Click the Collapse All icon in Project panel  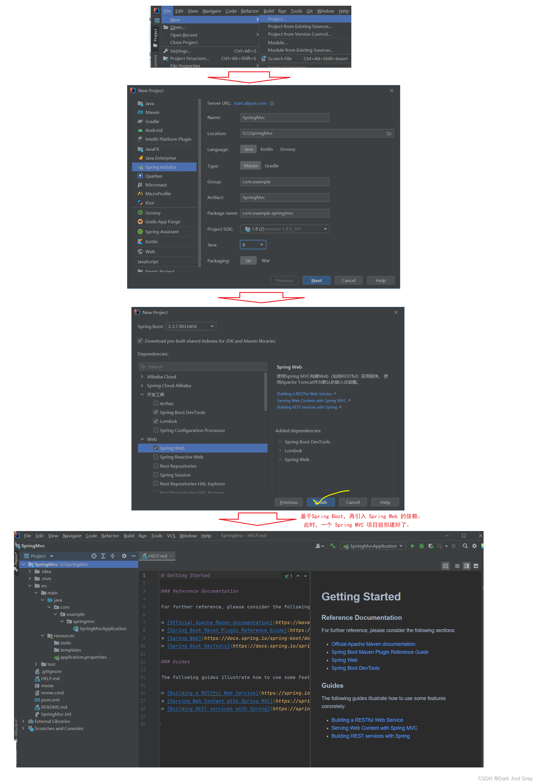coord(112,556)
